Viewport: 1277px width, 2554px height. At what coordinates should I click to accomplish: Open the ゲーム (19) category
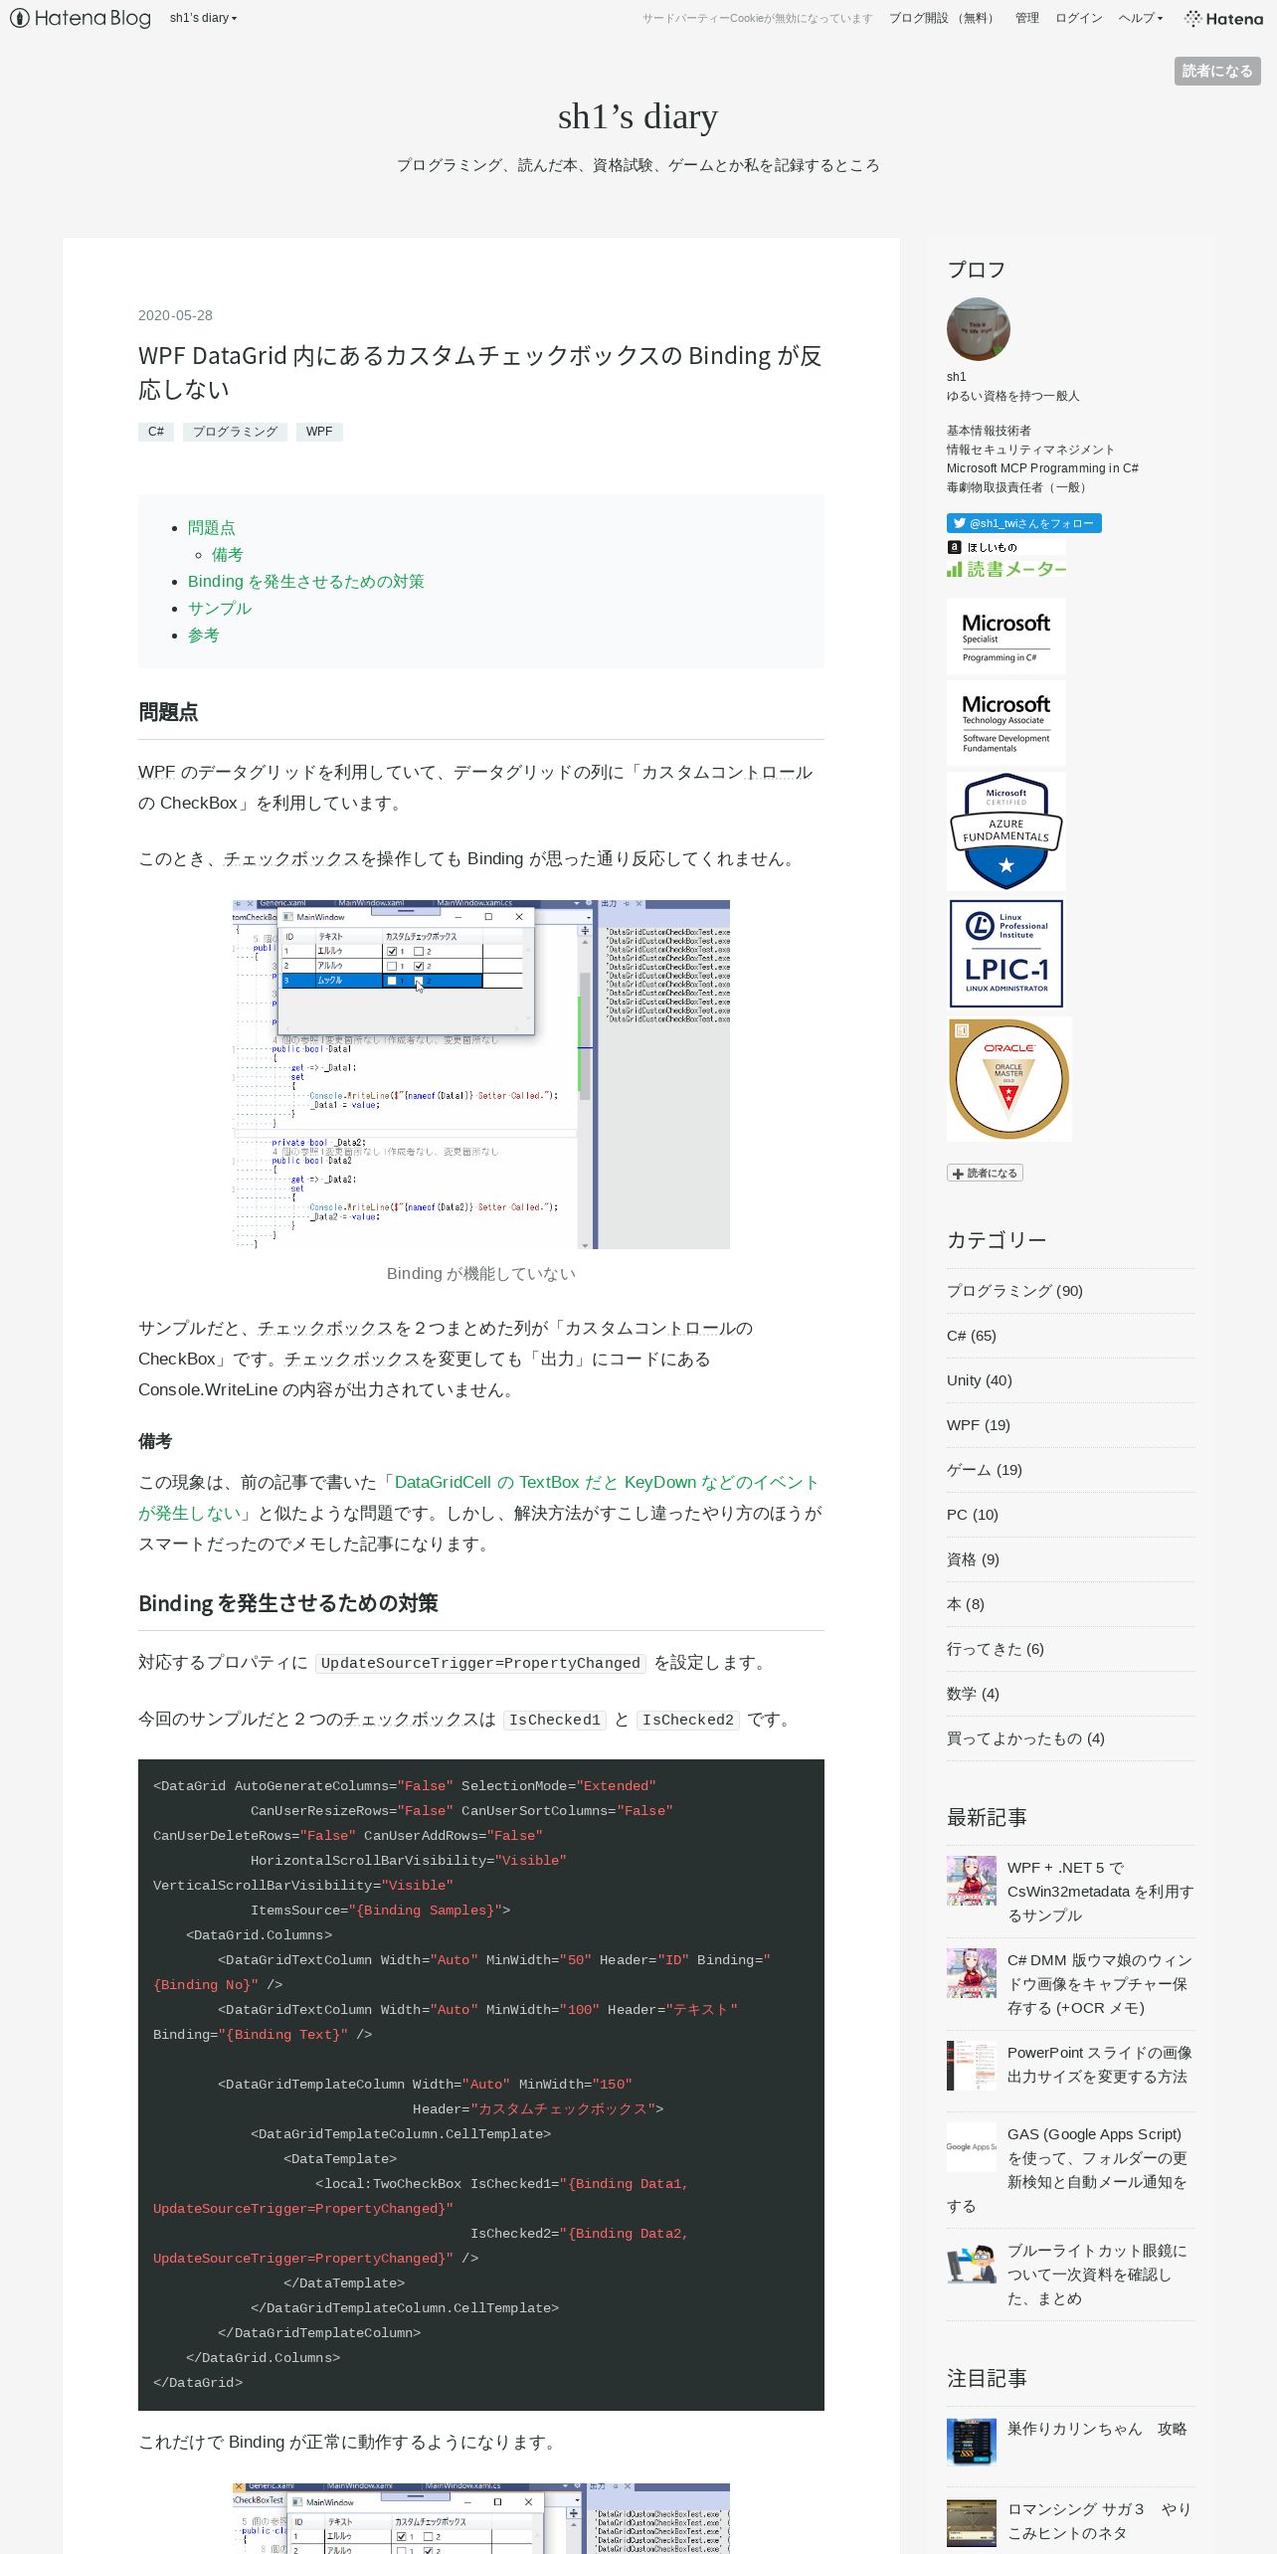984,1470
